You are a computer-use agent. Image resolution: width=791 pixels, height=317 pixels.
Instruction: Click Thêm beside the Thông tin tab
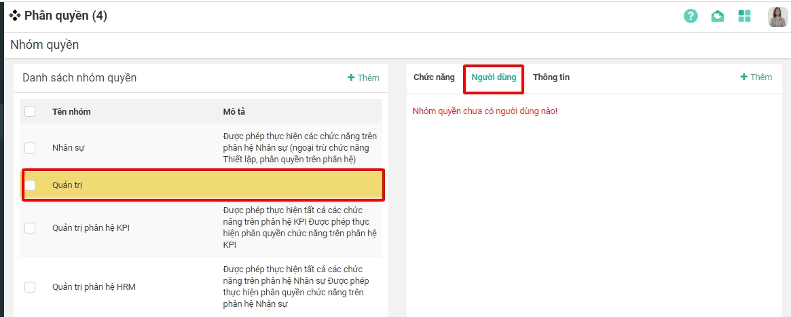[756, 77]
